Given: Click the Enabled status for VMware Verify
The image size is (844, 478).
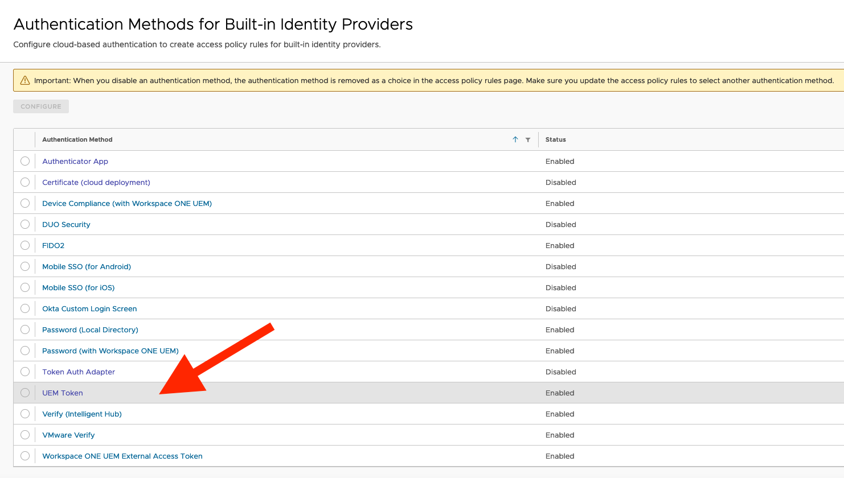Looking at the screenshot, I should coord(560,435).
